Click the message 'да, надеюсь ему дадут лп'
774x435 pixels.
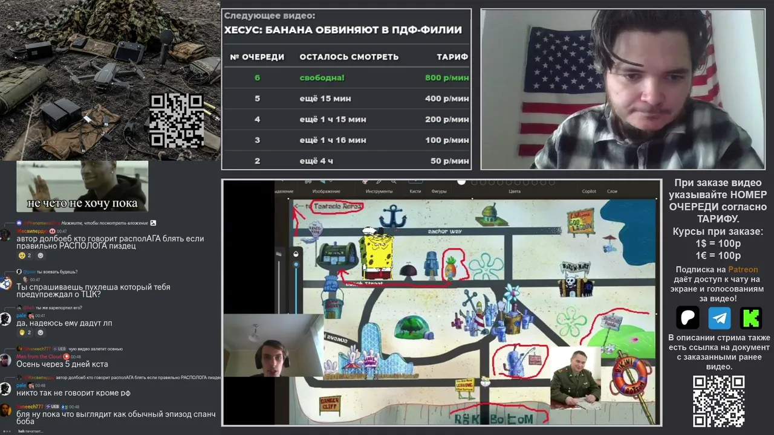(64, 323)
